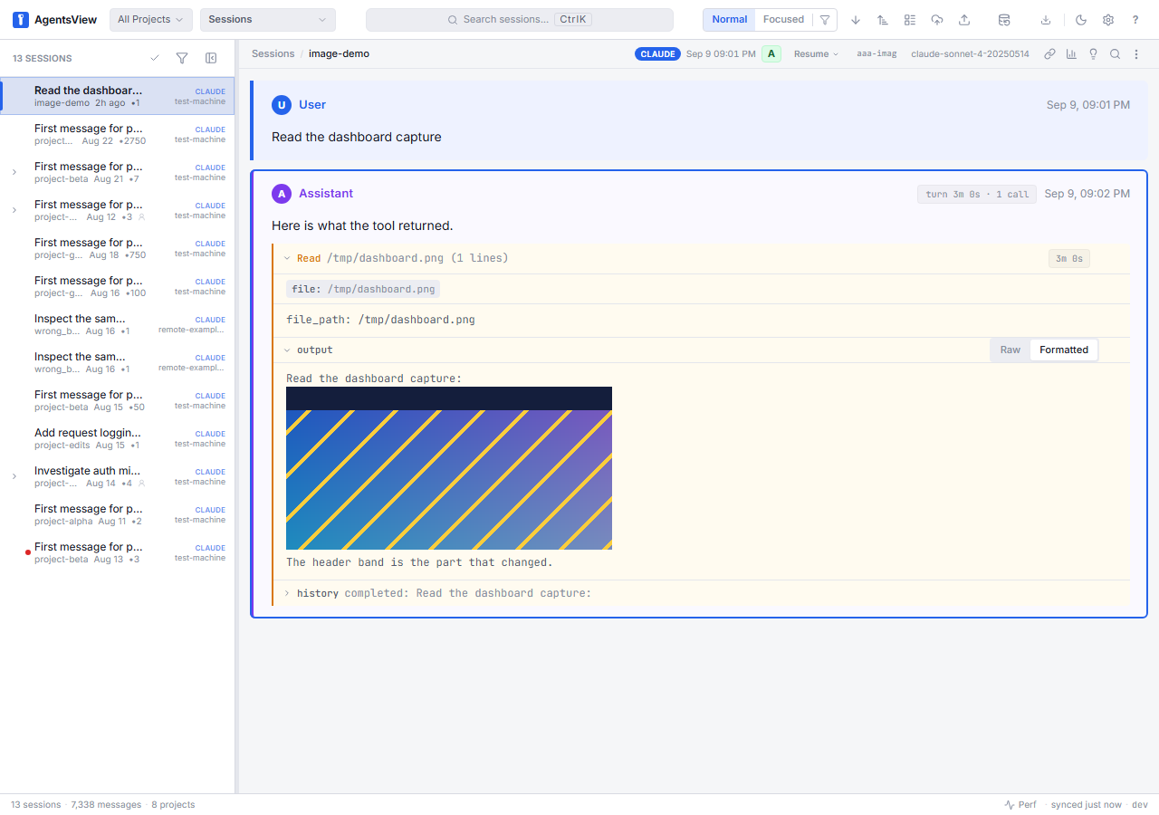Click the block list layout icon
The image size is (1159, 815).
coord(910,19)
